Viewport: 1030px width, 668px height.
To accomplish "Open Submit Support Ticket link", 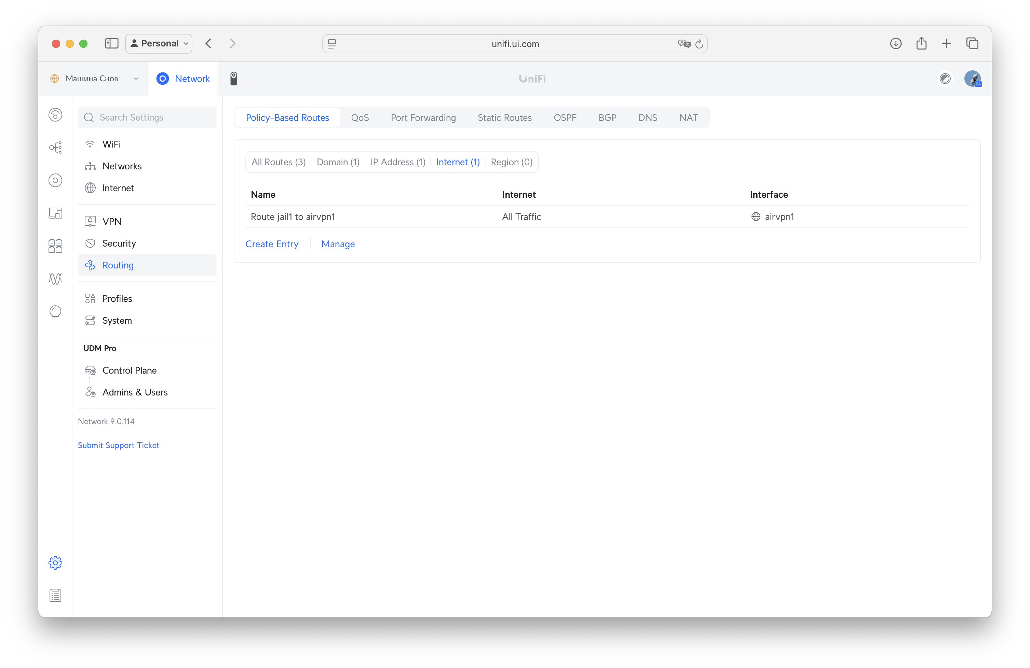I will 118,445.
